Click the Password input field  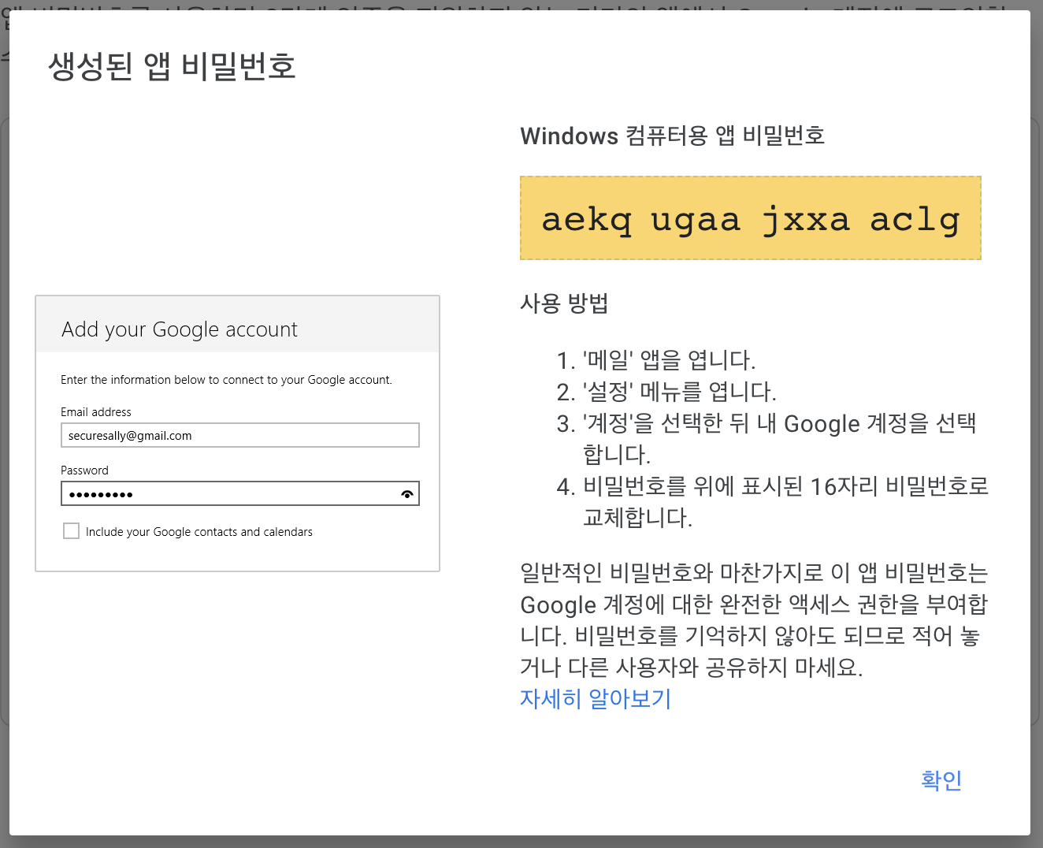coord(240,493)
